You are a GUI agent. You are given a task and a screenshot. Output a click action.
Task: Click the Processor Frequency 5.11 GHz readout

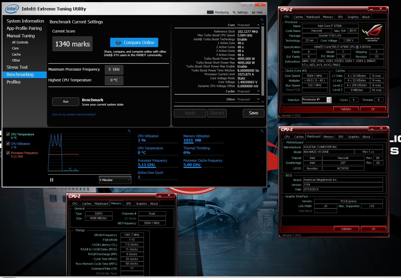click(x=146, y=165)
